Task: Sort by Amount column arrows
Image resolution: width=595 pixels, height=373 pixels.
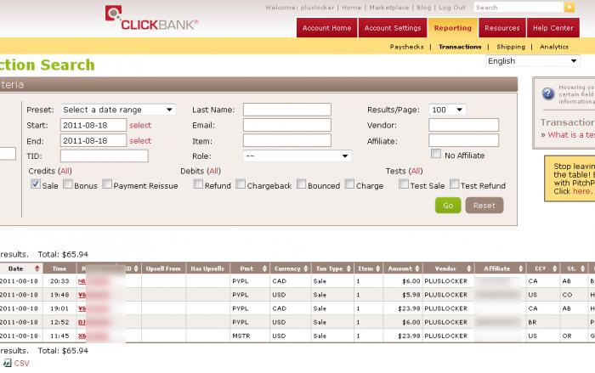Action: coord(417,268)
